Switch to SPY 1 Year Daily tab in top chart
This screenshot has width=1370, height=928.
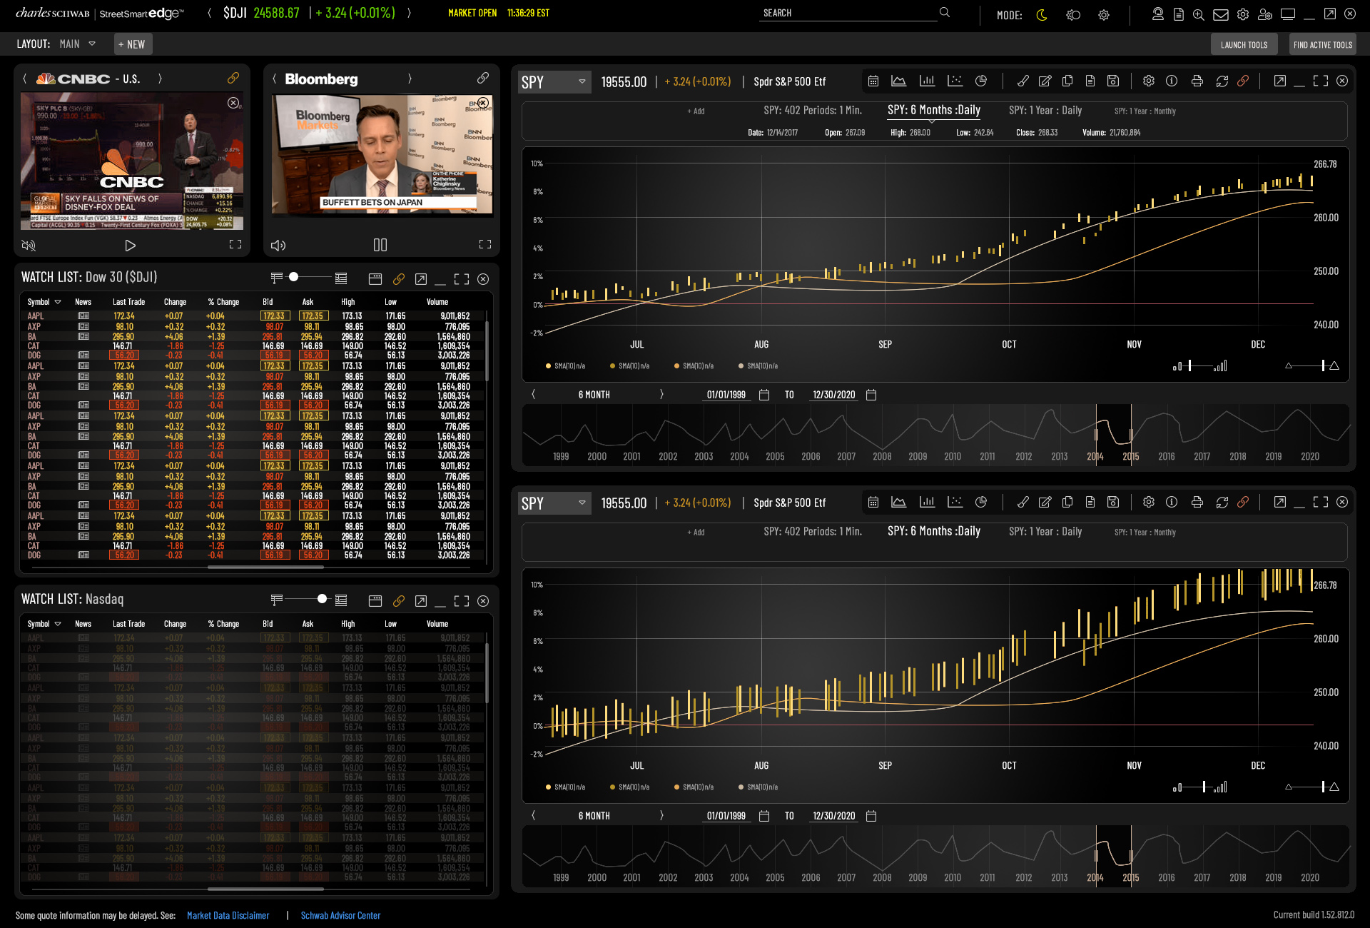coord(1045,111)
